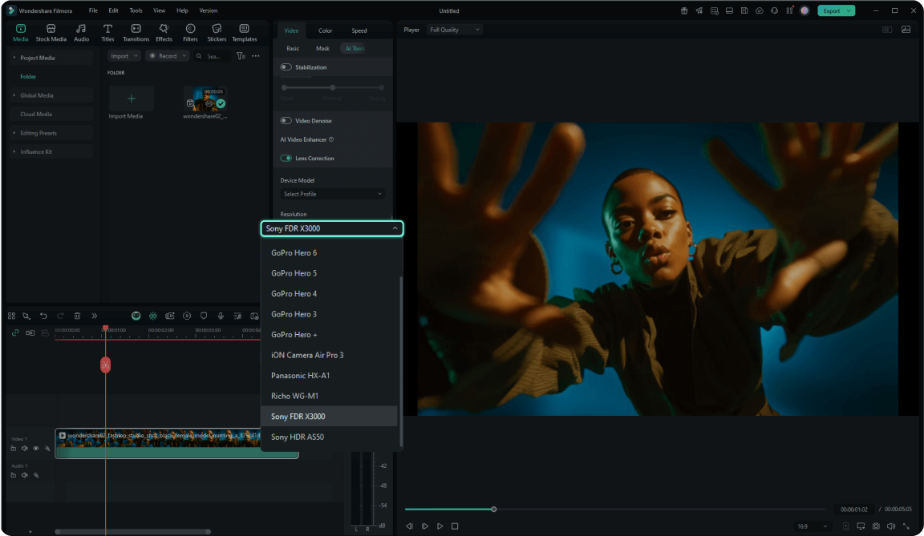This screenshot has width=924, height=536.
Task: Choose Sony HDR AS50 from the list
Action: (x=329, y=437)
